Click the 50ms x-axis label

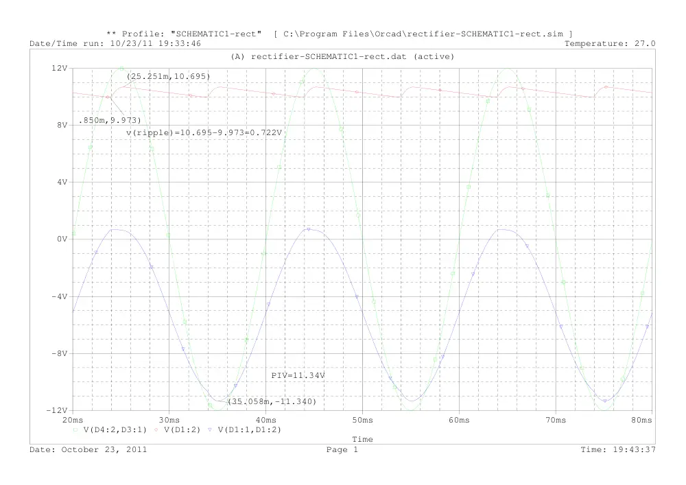click(x=363, y=420)
